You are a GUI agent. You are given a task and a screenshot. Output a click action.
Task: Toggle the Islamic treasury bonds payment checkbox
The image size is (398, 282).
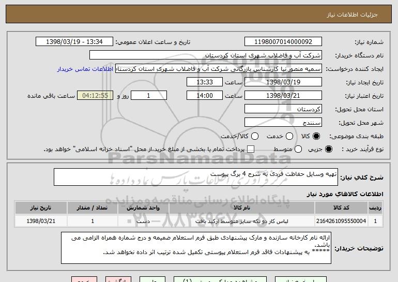[x=251, y=150]
